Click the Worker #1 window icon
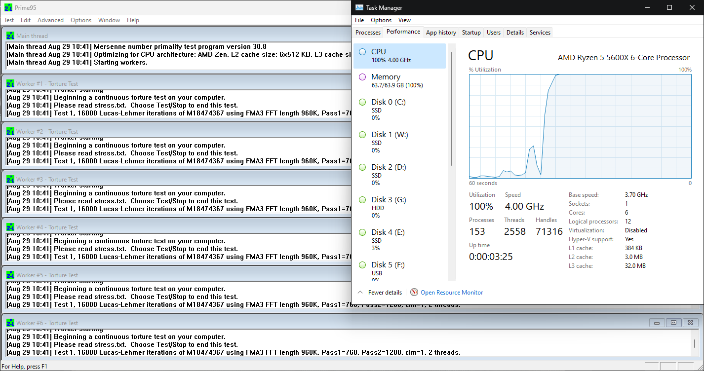This screenshot has height=371, width=704. (10, 83)
